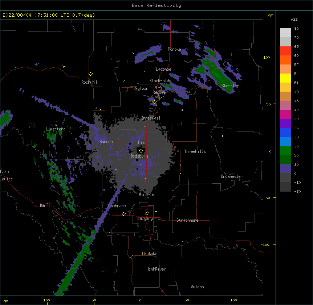Click the Sundre city label
The width and height of the screenshot is (313, 305).
106,142
